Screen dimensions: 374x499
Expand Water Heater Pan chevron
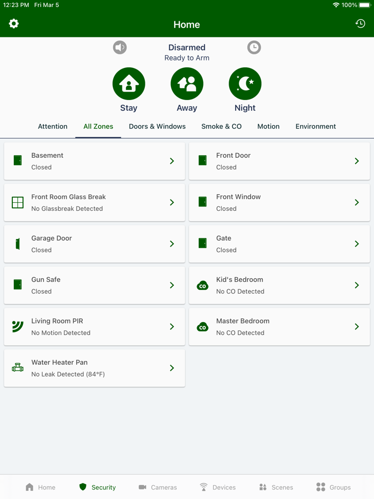[x=172, y=368]
